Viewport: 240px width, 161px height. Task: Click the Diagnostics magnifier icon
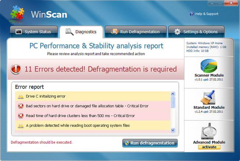(x=69, y=32)
